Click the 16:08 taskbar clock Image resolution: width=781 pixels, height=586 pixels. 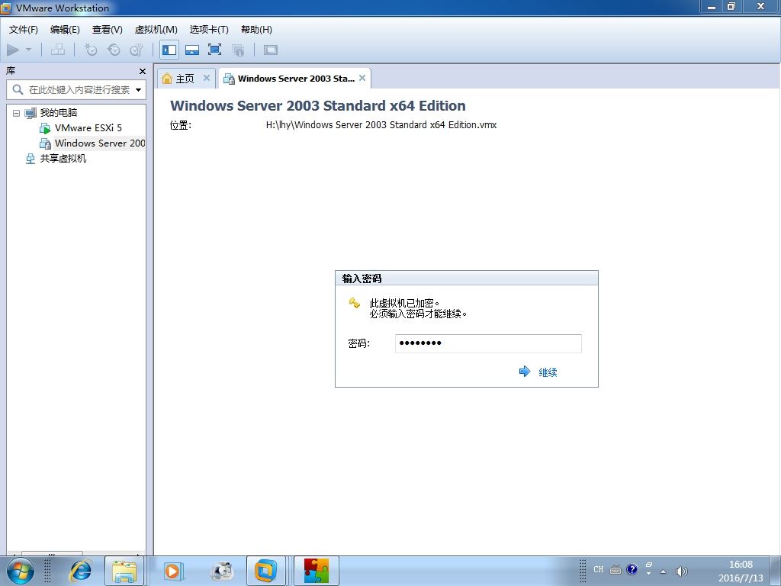point(741,565)
